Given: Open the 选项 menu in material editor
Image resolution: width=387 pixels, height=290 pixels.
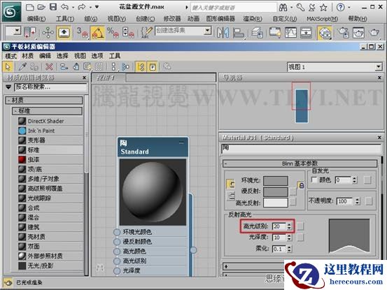Looking at the screenshot, I should pyautogui.click(x=97, y=56).
